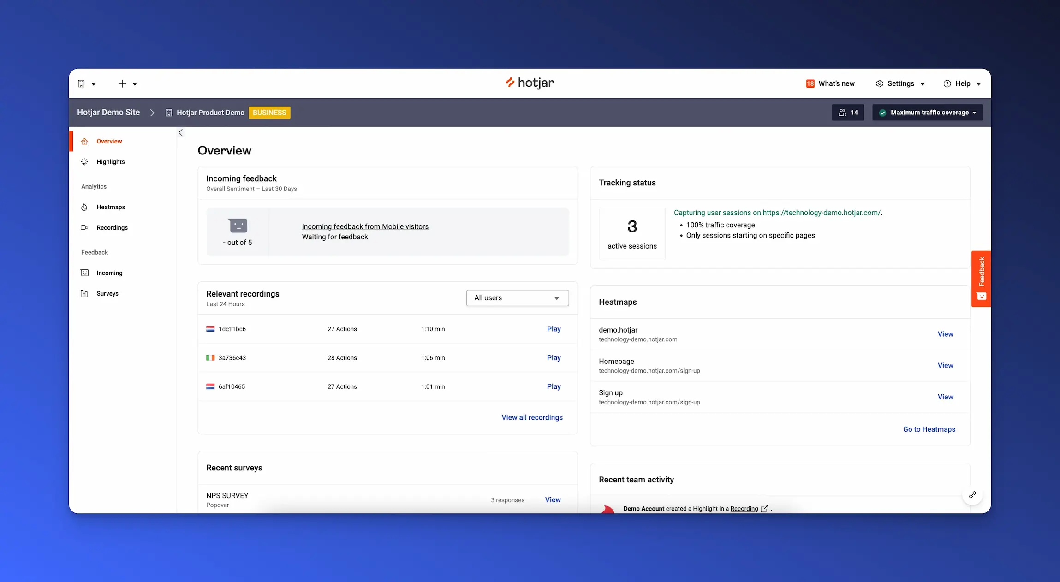Viewport: 1060px width, 582px height.
Task: Click View all recordings link
Action: pyautogui.click(x=532, y=417)
